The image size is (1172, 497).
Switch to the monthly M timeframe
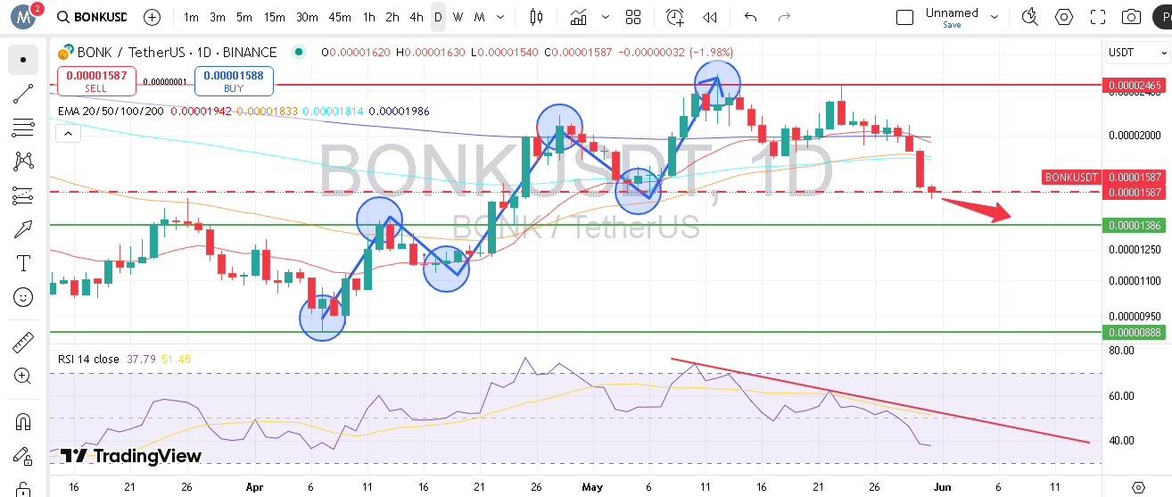[x=479, y=17]
